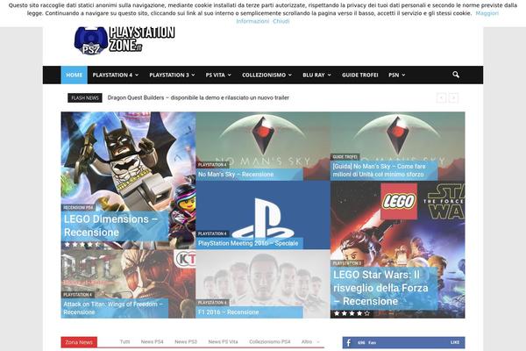This screenshot has width=526, height=351.
Task: Expand the PS Vita menu arrow
Action: 230,75
